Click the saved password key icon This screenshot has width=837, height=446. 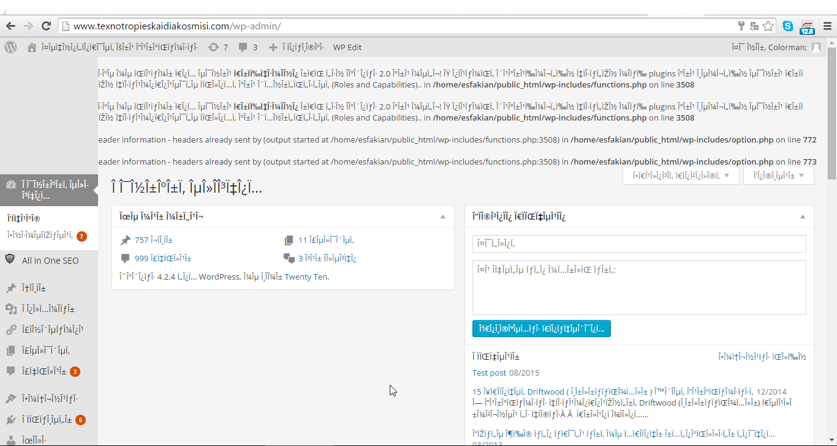coord(741,26)
